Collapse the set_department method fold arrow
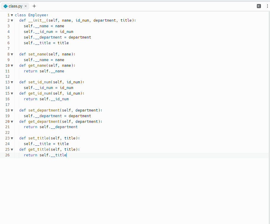270x224 pixels. click(12, 110)
